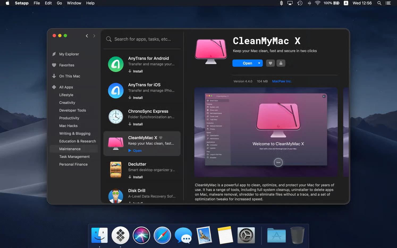Viewport: 397px width, 248px height.
Task: Click the share icon beside Open button
Action: click(281, 63)
